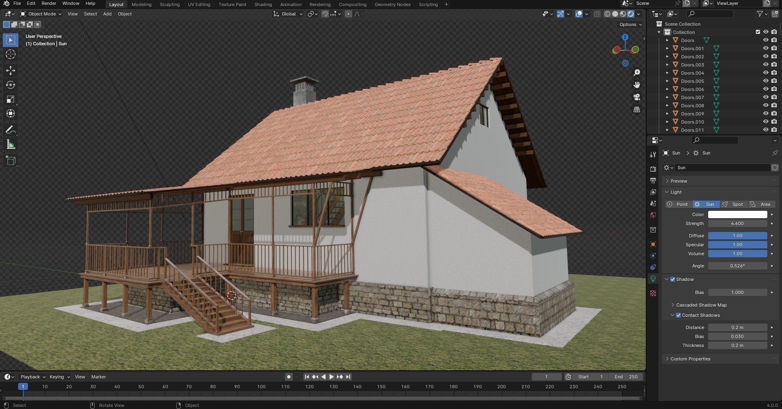782x409 pixels.
Task: Click Play animation button
Action: point(331,377)
